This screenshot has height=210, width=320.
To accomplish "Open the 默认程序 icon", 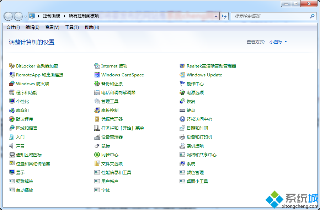I will (12, 119).
